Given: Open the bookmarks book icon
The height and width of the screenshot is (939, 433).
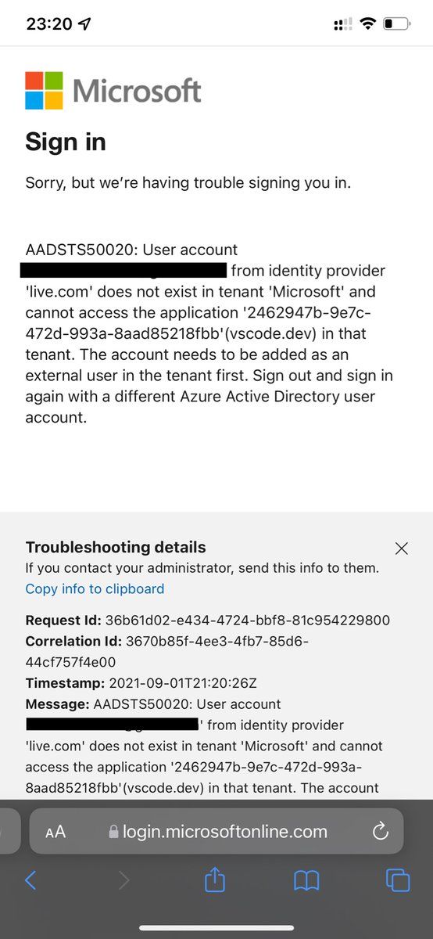Looking at the screenshot, I should click(x=306, y=881).
